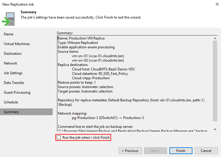Screen dimensions: 221x157
Task: Open the Virtual Machines step
Action: pos(17,44)
